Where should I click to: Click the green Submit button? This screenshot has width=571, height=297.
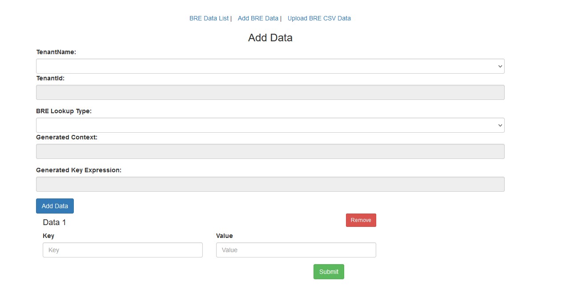(329, 271)
